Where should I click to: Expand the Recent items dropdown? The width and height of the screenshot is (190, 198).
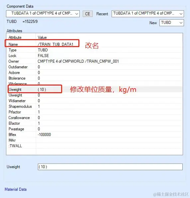pos(147,14)
